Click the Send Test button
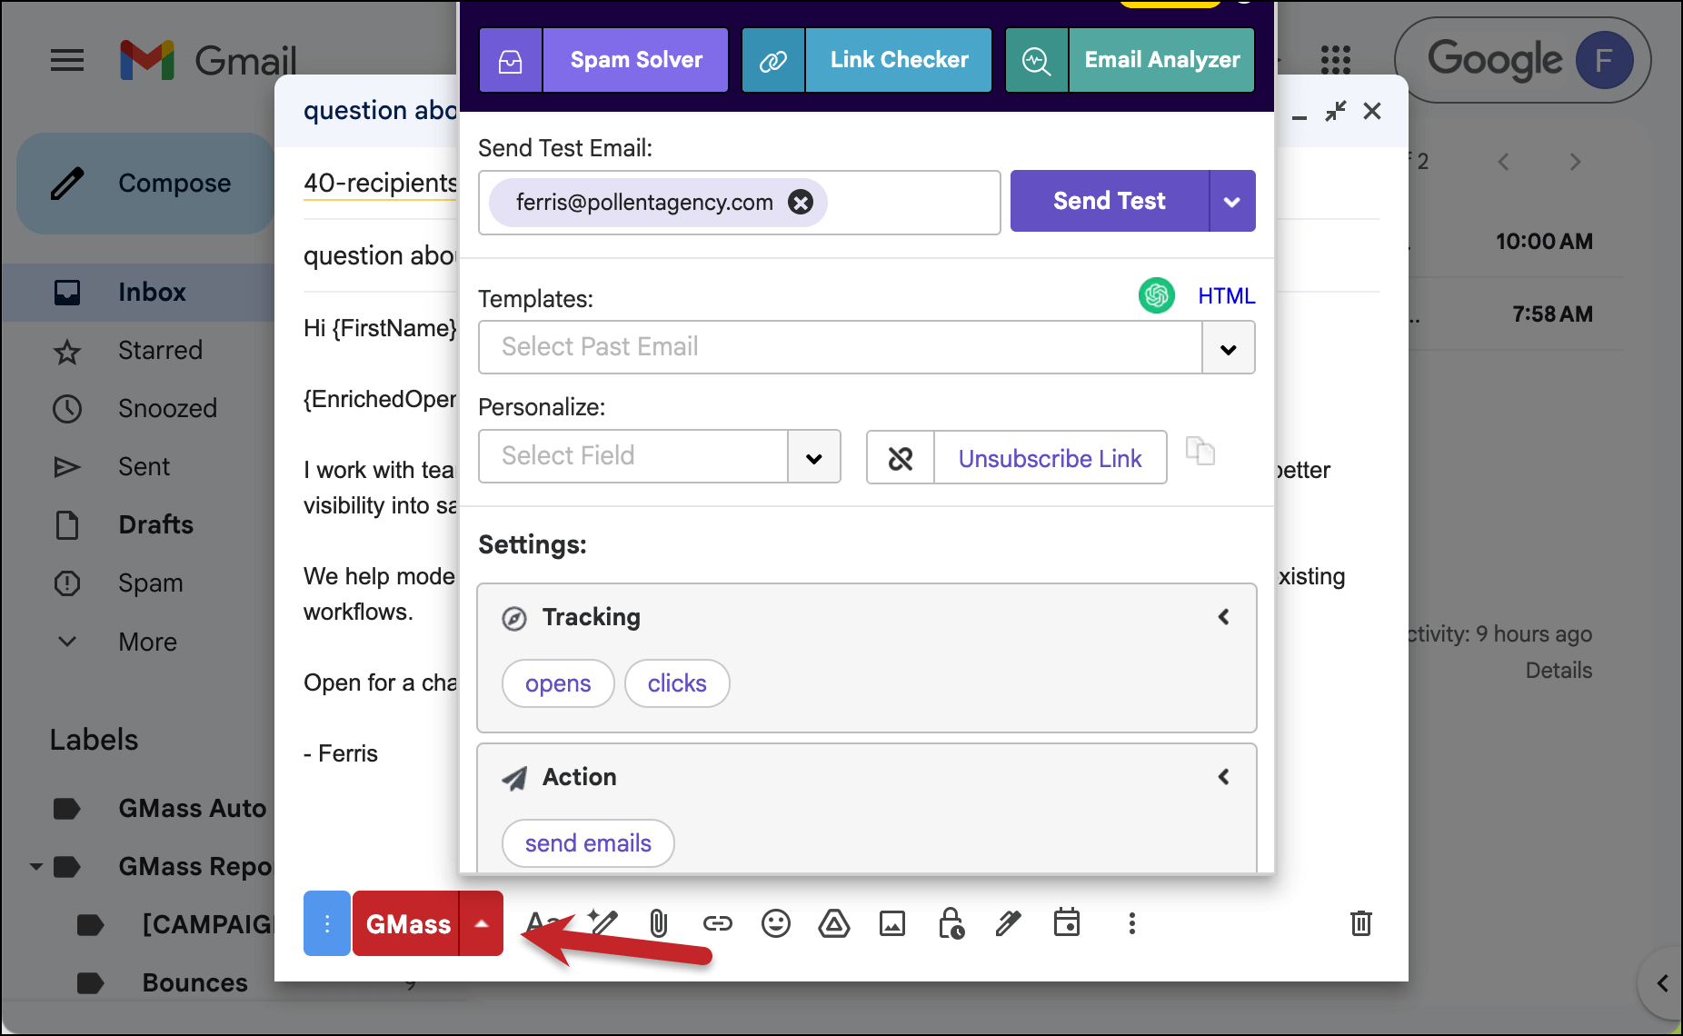The width and height of the screenshot is (1683, 1036). [1109, 201]
